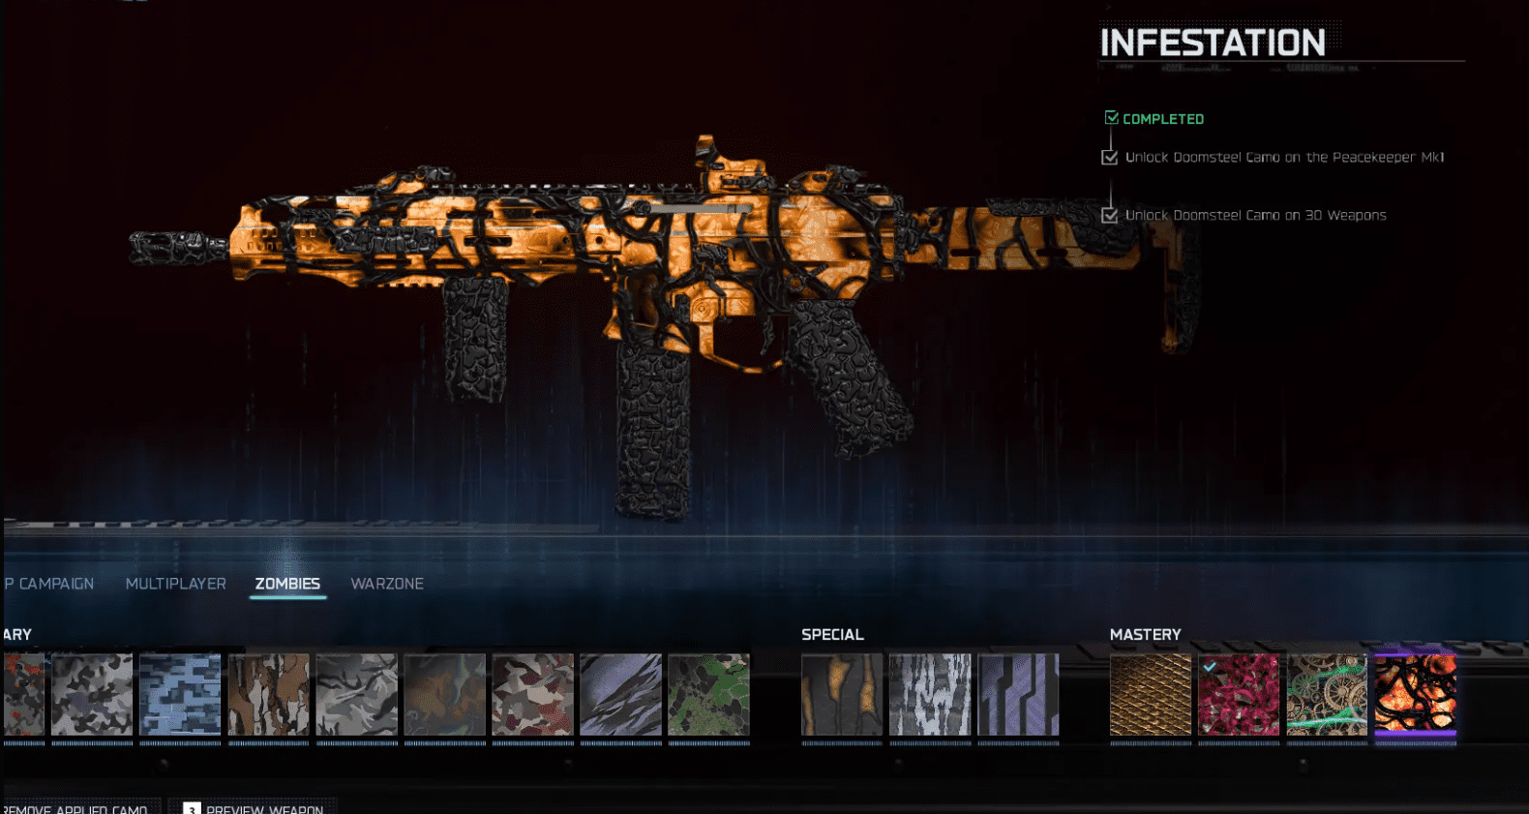Select the pink tentacle Mastery camo
Image resolution: width=1529 pixels, height=814 pixels.
pos(1238,694)
